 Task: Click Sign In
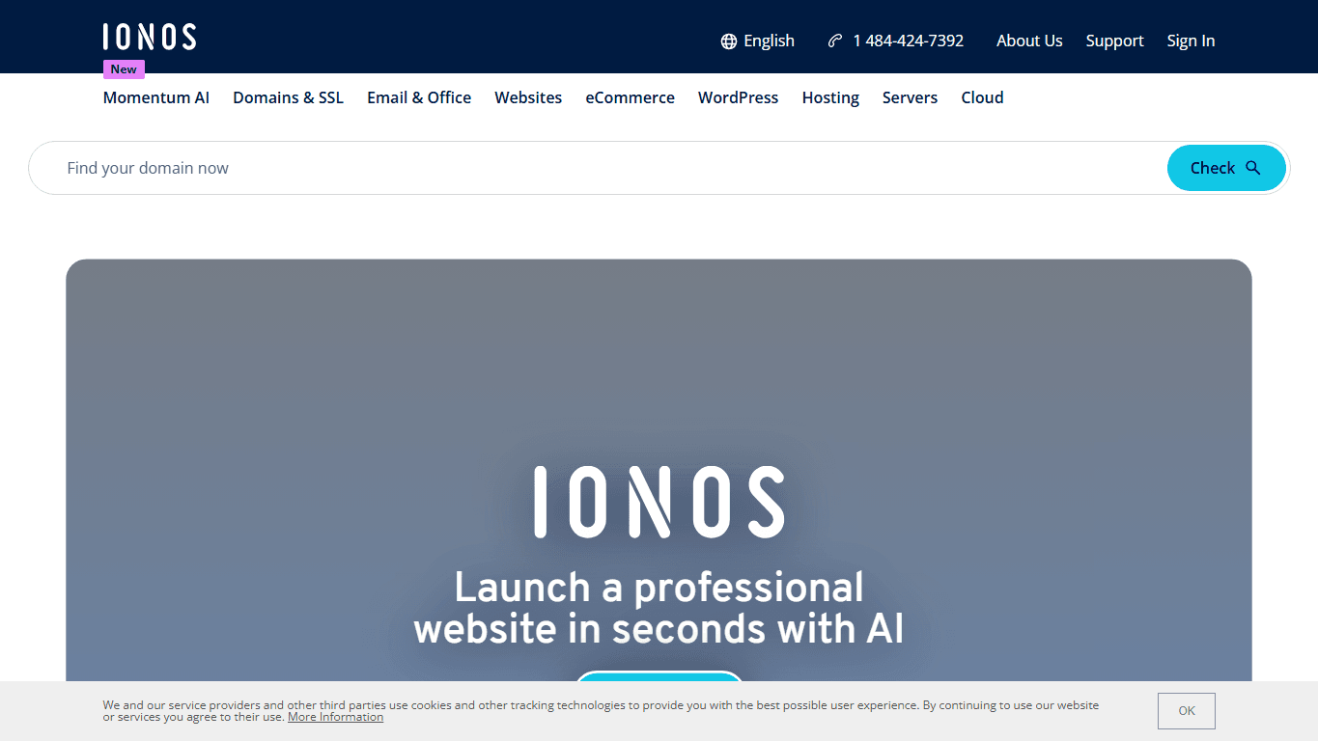coord(1191,41)
